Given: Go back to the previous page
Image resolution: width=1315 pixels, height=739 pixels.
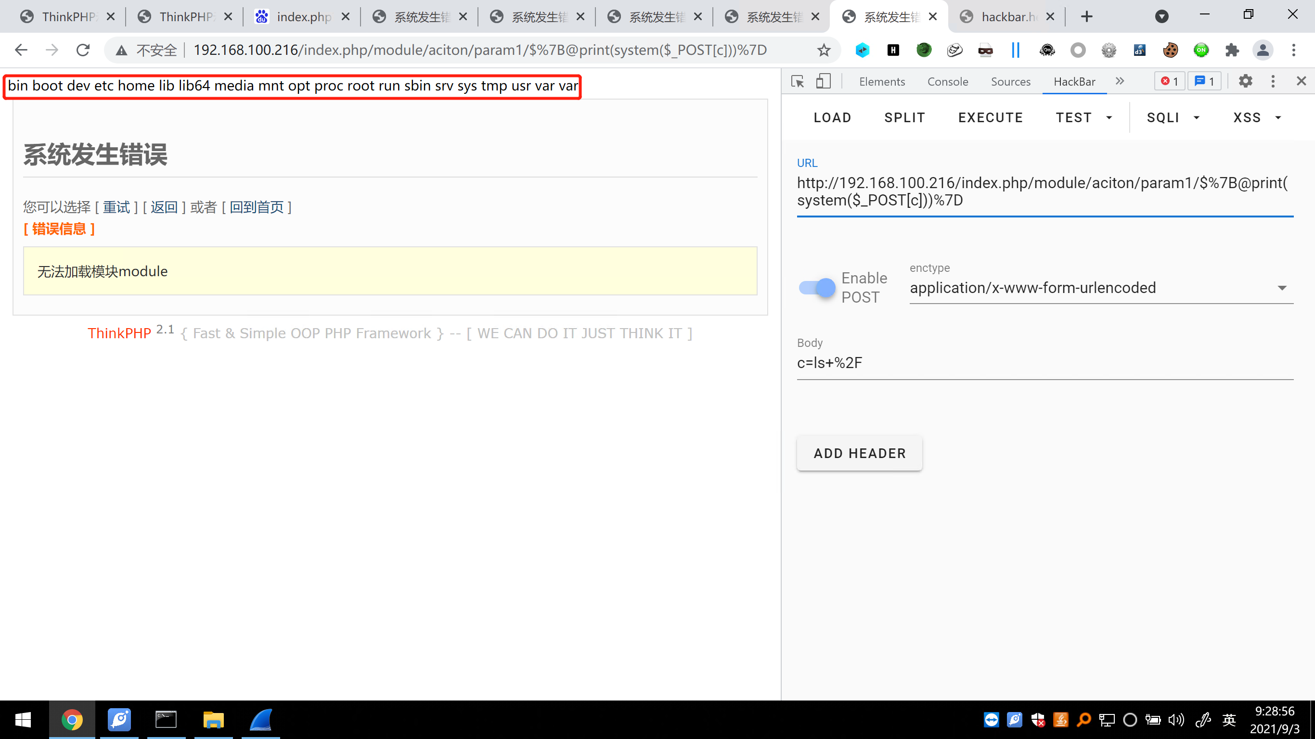Looking at the screenshot, I should click(21, 50).
